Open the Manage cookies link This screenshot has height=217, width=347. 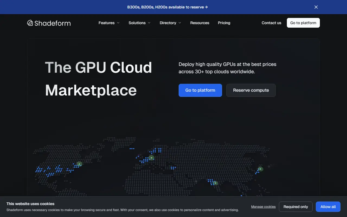coord(263,207)
